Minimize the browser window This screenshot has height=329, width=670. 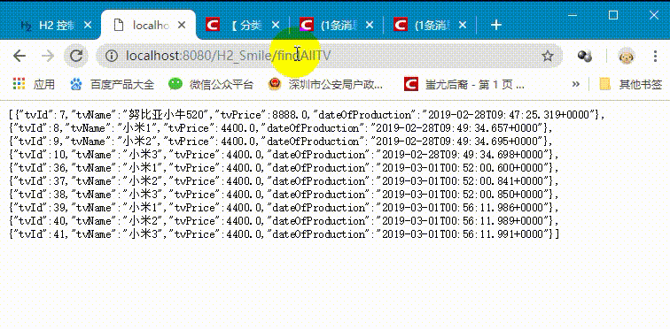[573, 16]
